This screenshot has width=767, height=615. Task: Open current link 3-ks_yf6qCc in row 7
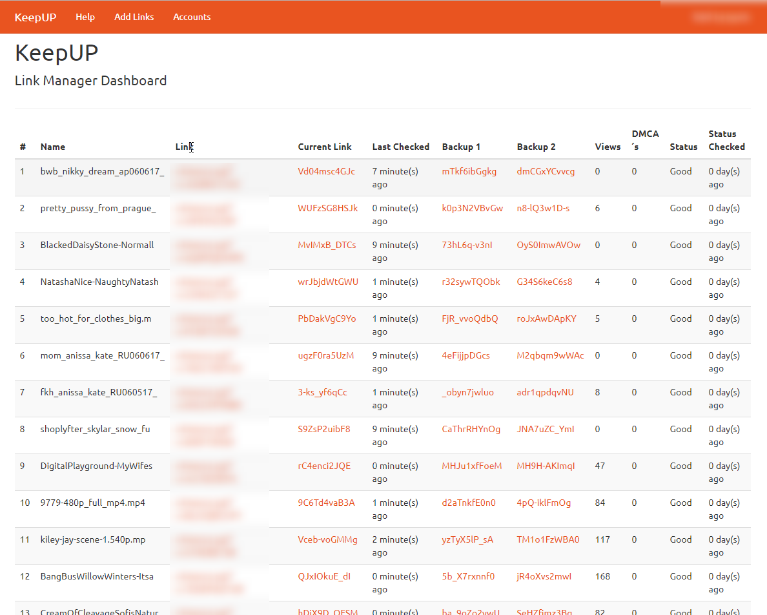[x=322, y=392]
